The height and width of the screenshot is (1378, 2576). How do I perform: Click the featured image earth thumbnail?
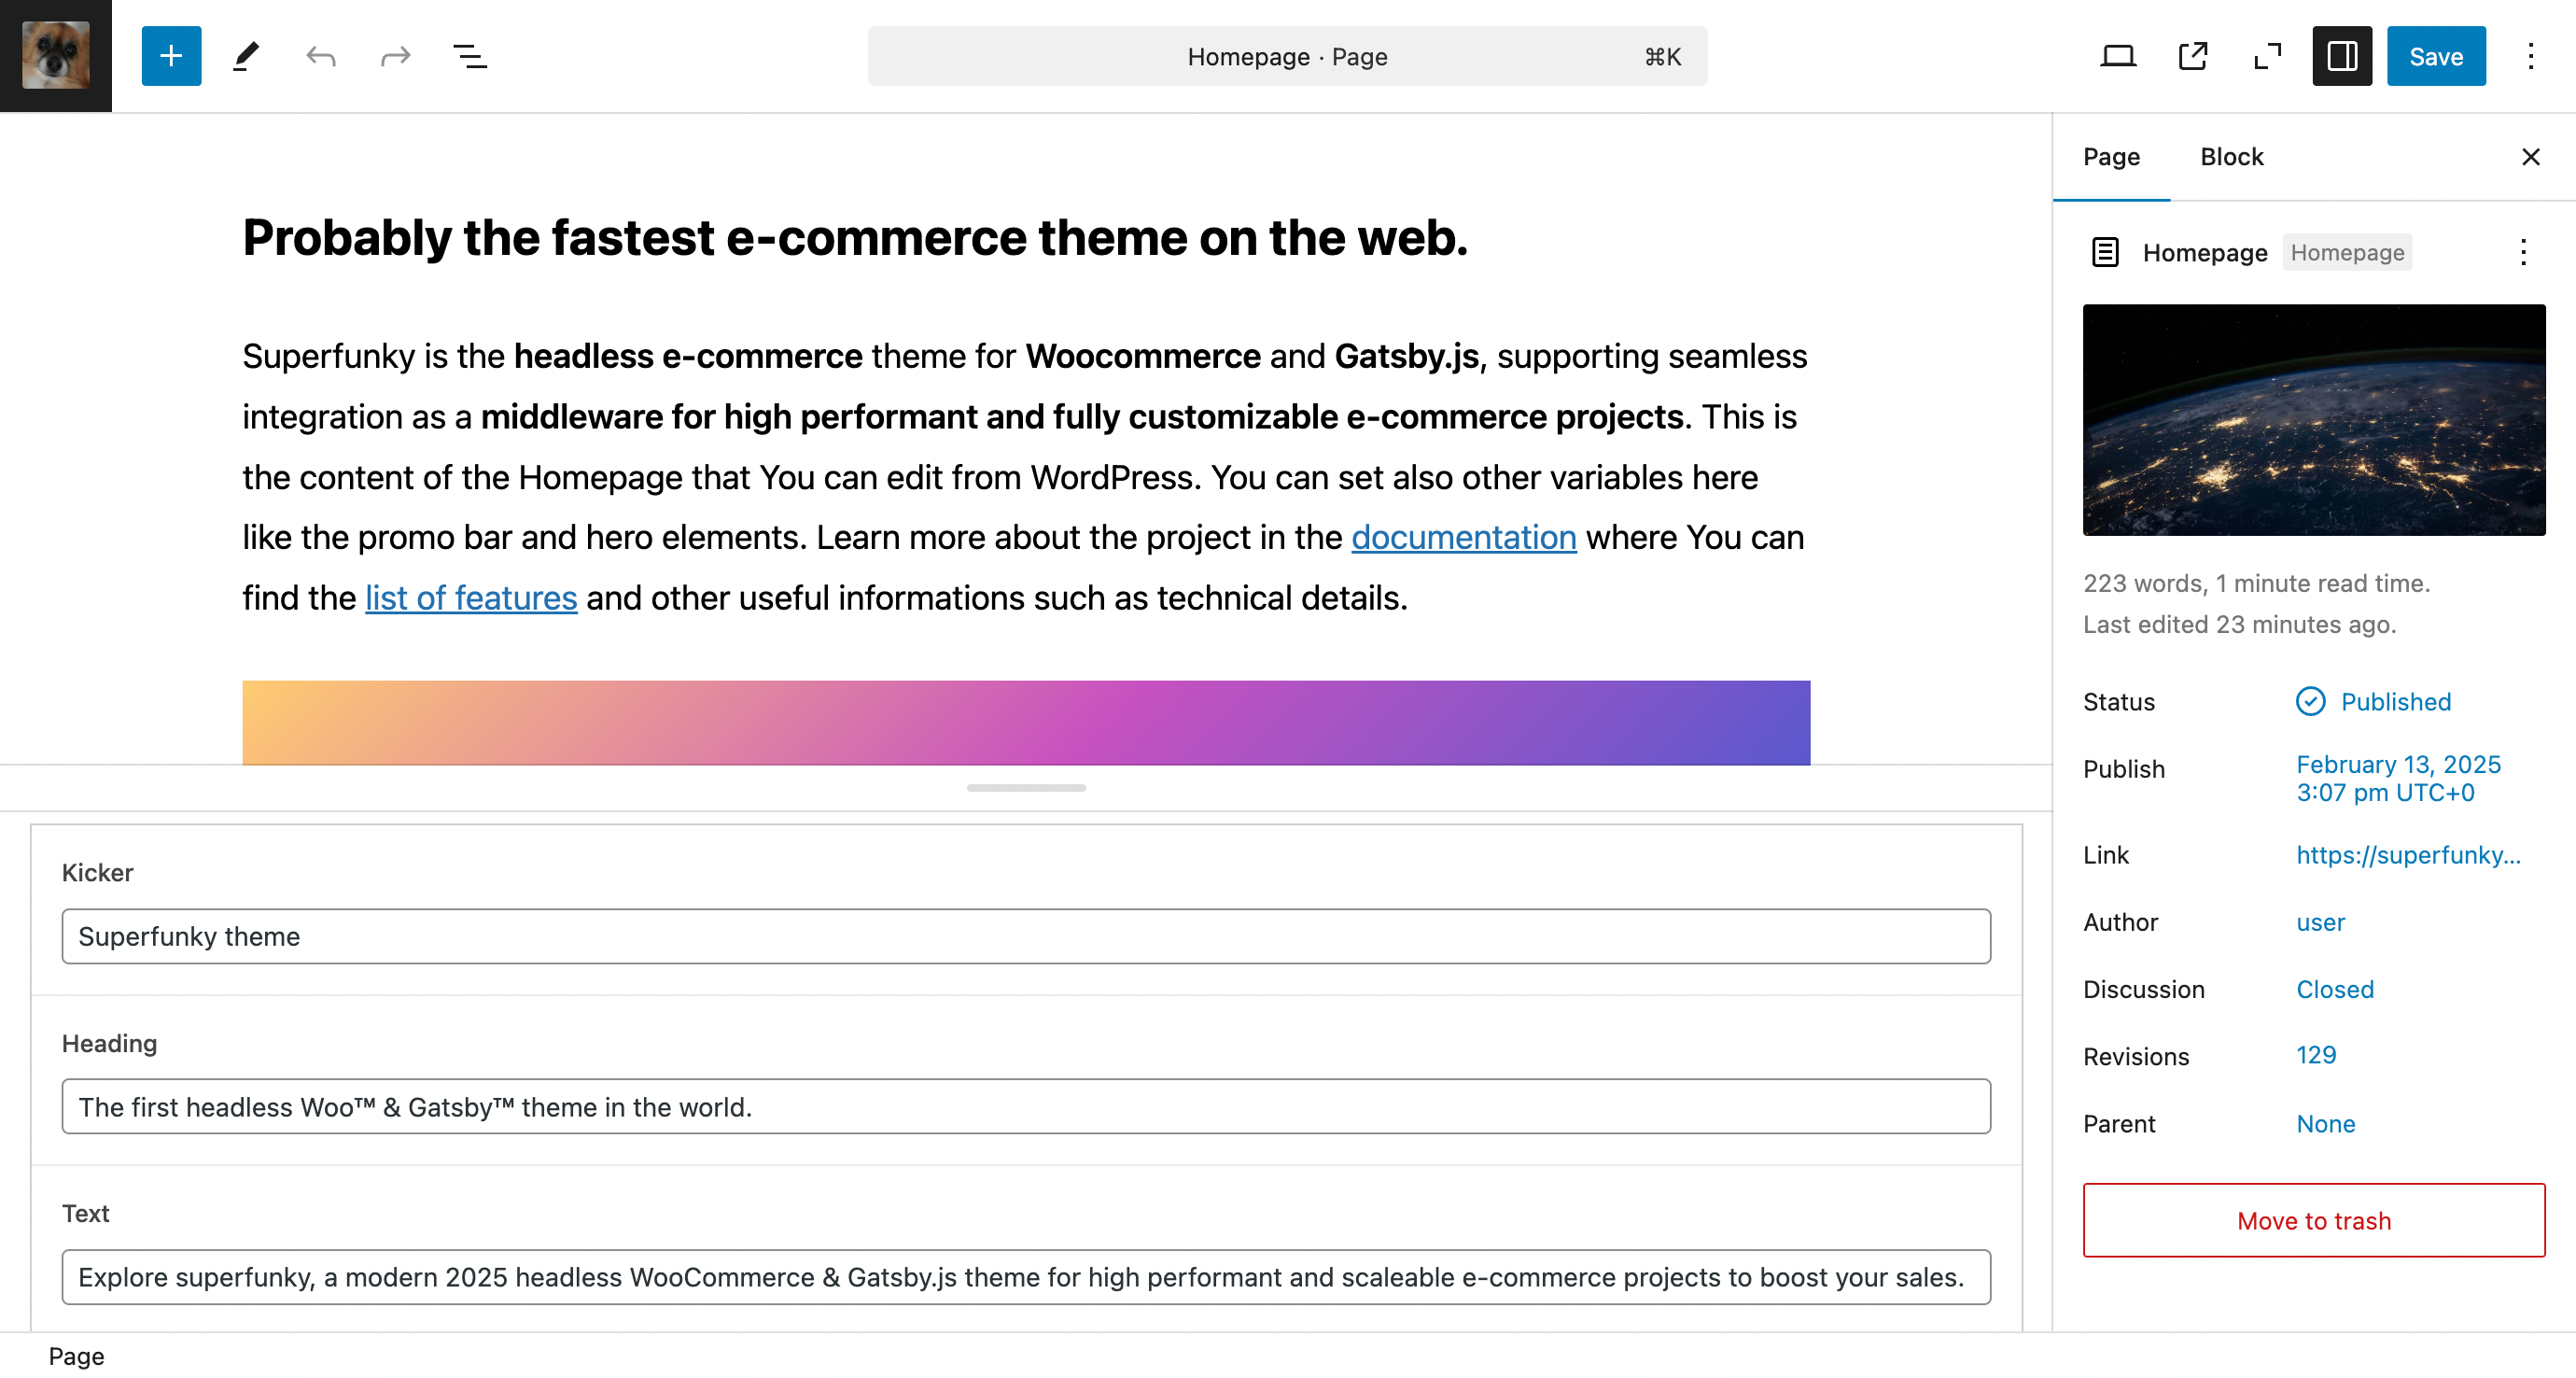click(x=2313, y=420)
